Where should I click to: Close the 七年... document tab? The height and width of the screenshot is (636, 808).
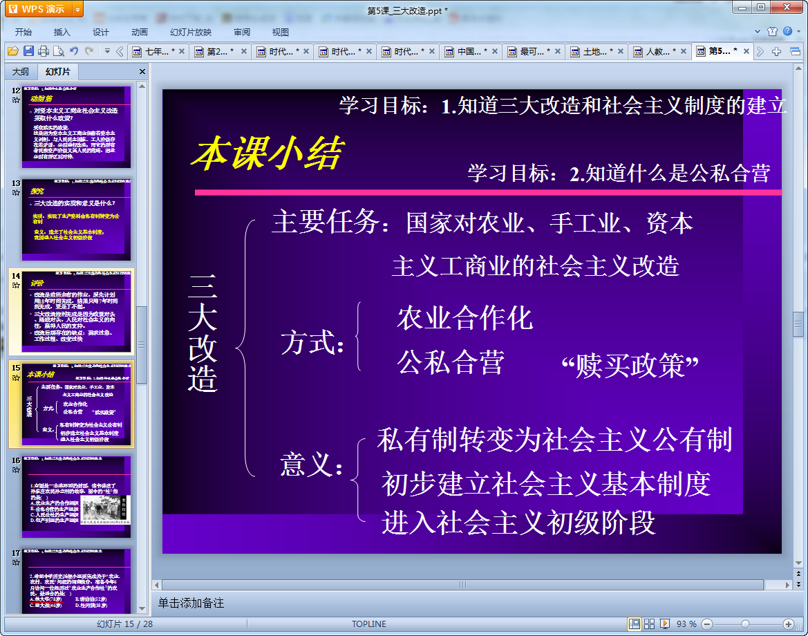[x=181, y=52]
